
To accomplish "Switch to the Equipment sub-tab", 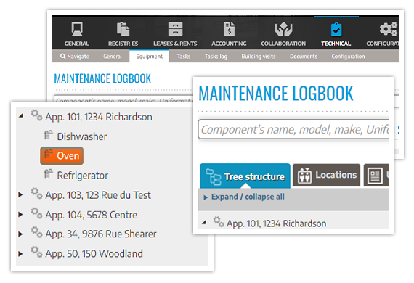I will pyautogui.click(x=149, y=56).
